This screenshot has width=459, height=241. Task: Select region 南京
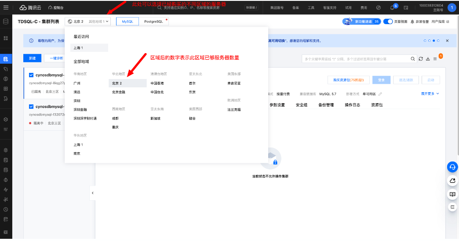click(77, 153)
